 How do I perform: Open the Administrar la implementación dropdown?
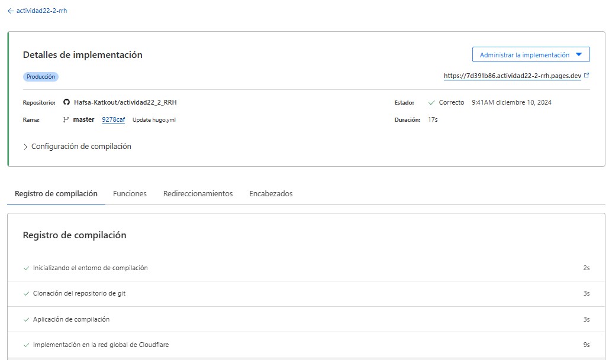531,55
